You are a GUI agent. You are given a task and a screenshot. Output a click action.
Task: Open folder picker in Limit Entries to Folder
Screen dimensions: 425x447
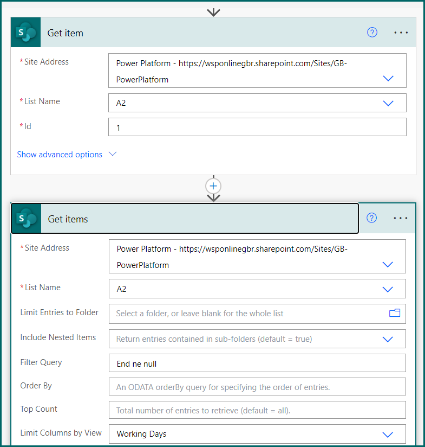click(x=395, y=313)
